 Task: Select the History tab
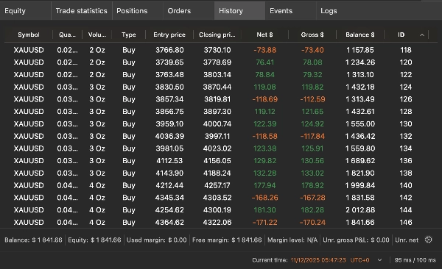pyautogui.click(x=239, y=11)
